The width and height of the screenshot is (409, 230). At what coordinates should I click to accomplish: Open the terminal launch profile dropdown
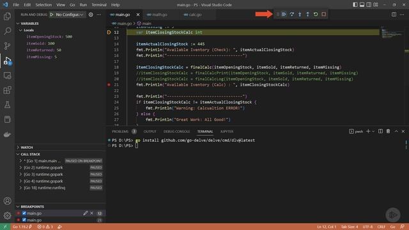373,132
